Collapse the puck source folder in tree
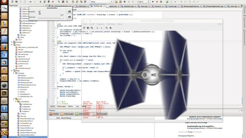 [14, 99]
